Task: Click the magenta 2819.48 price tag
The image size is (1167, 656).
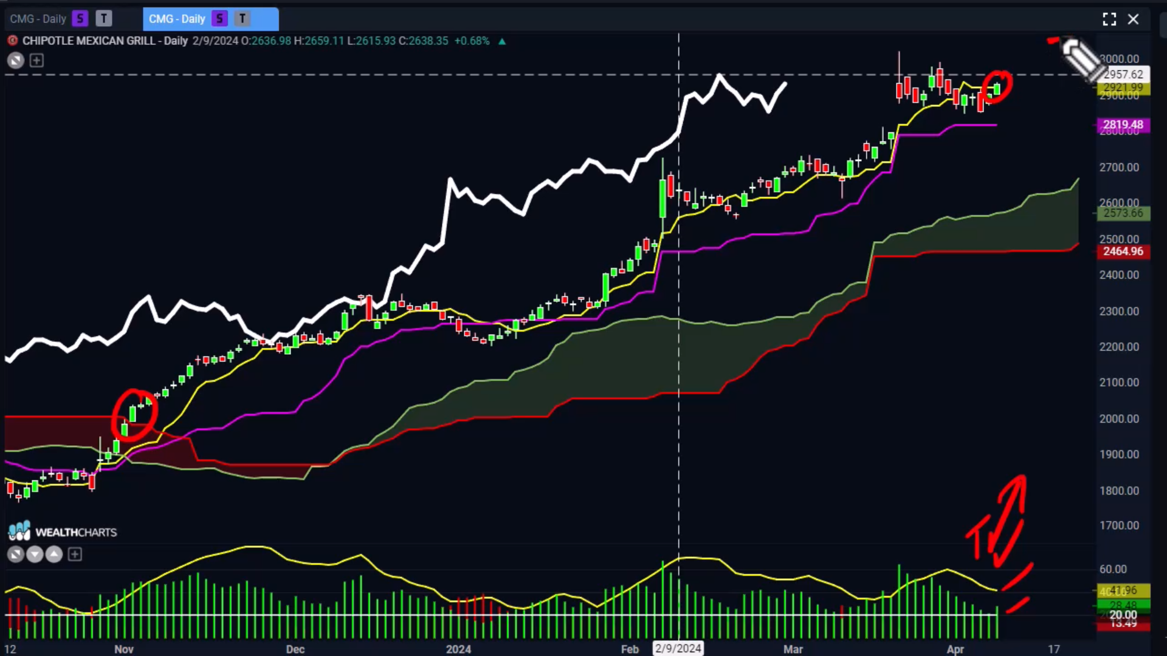Action: [1123, 125]
